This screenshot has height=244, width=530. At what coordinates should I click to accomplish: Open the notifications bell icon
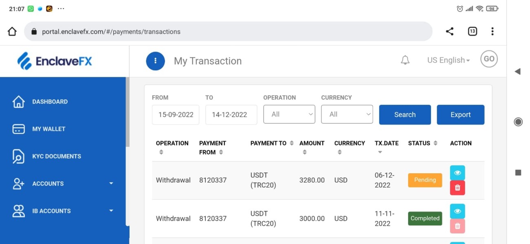(405, 61)
